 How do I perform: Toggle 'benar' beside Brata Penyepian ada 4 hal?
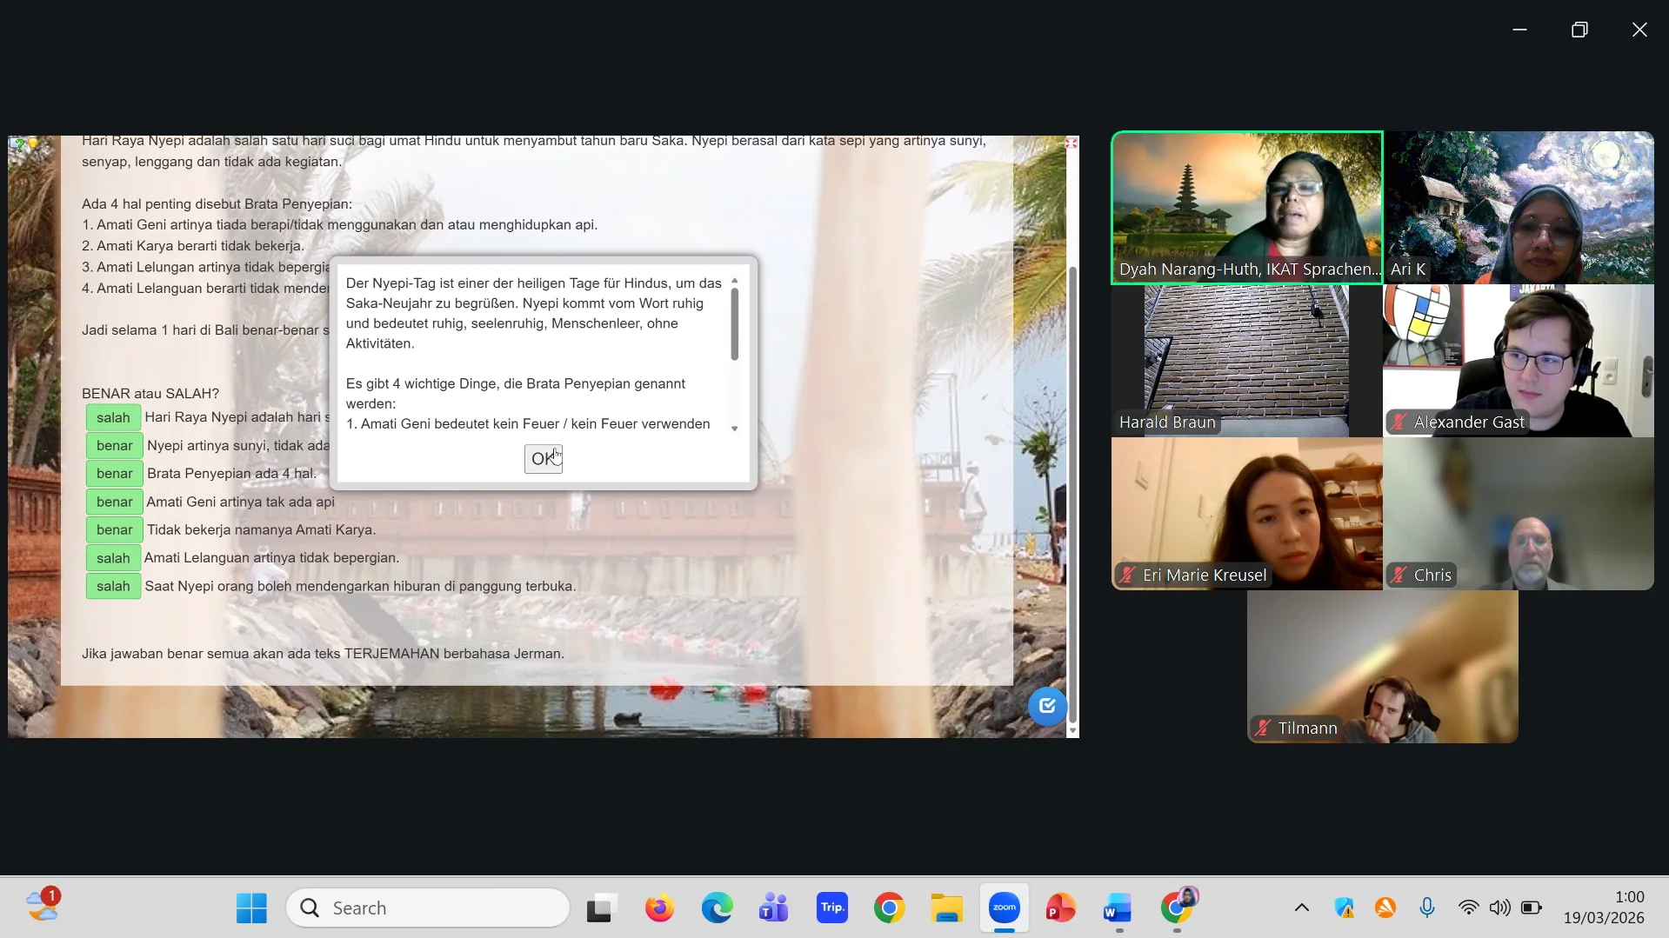[114, 474]
